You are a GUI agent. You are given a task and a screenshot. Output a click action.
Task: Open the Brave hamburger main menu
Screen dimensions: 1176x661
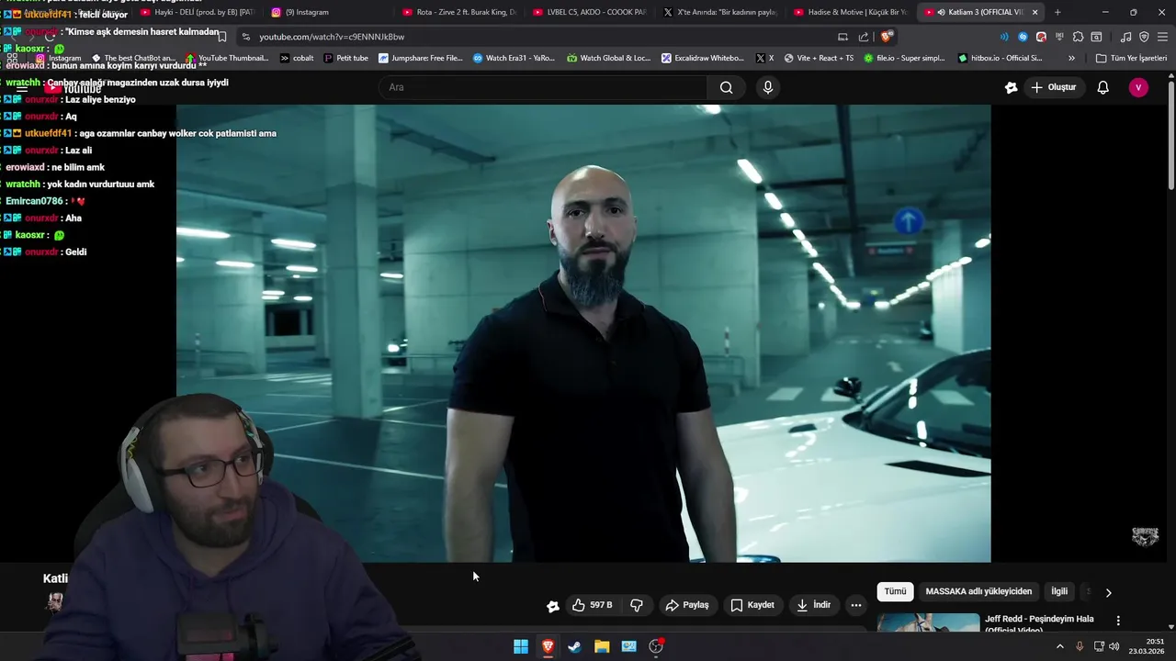tap(1162, 37)
